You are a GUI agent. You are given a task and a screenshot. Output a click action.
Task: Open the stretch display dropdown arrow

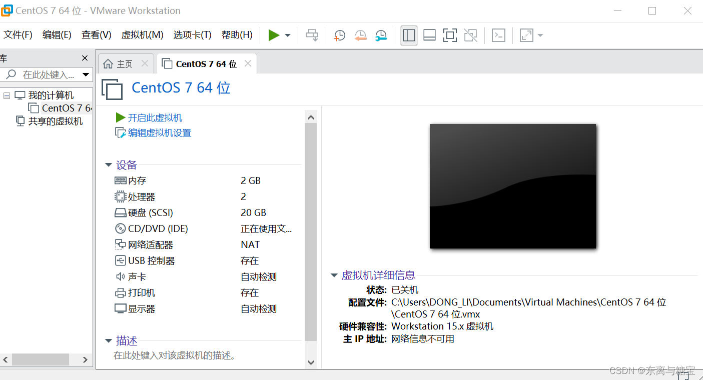coord(540,35)
